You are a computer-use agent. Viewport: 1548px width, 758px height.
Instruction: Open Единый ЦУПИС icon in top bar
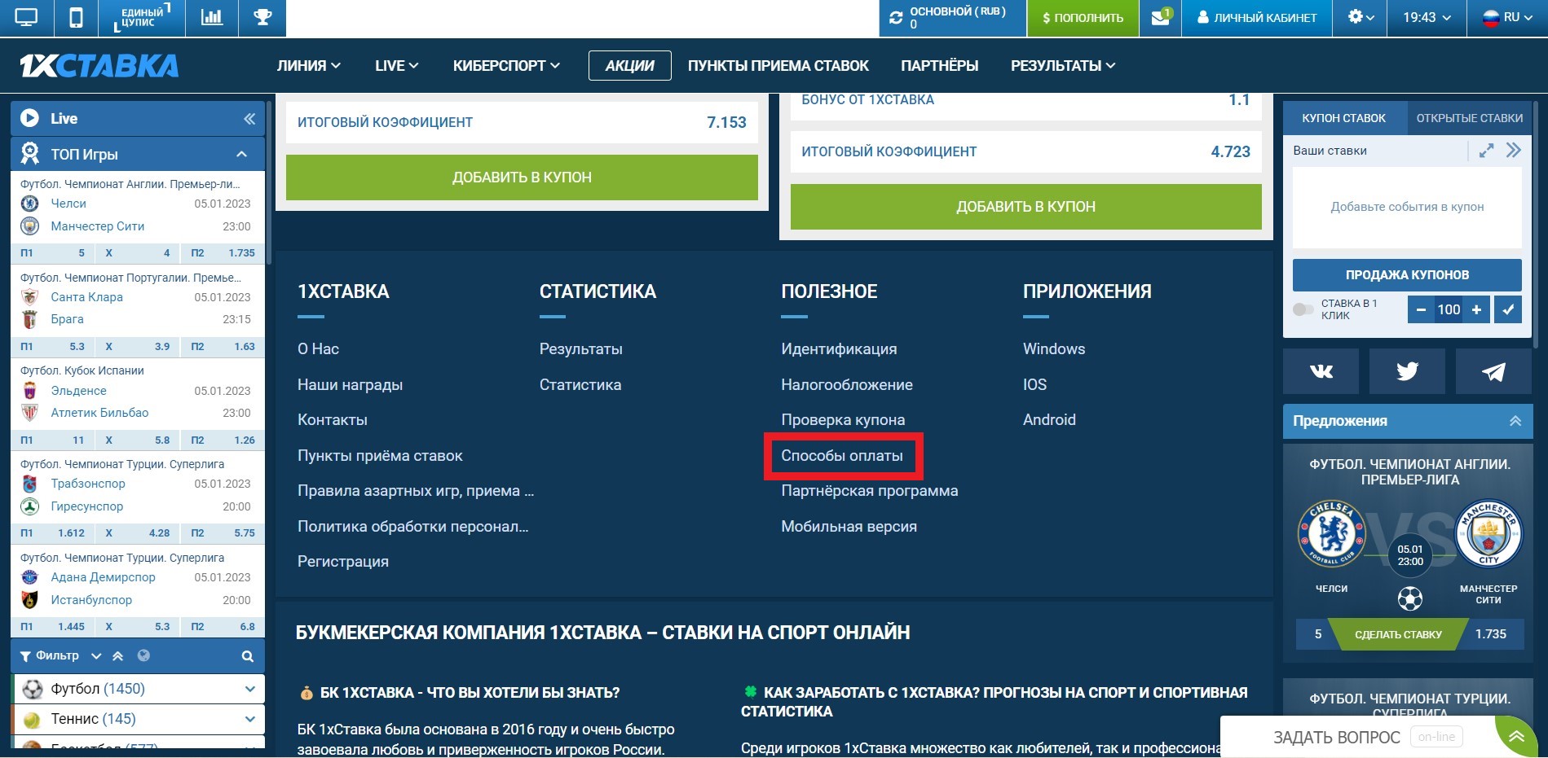click(141, 17)
